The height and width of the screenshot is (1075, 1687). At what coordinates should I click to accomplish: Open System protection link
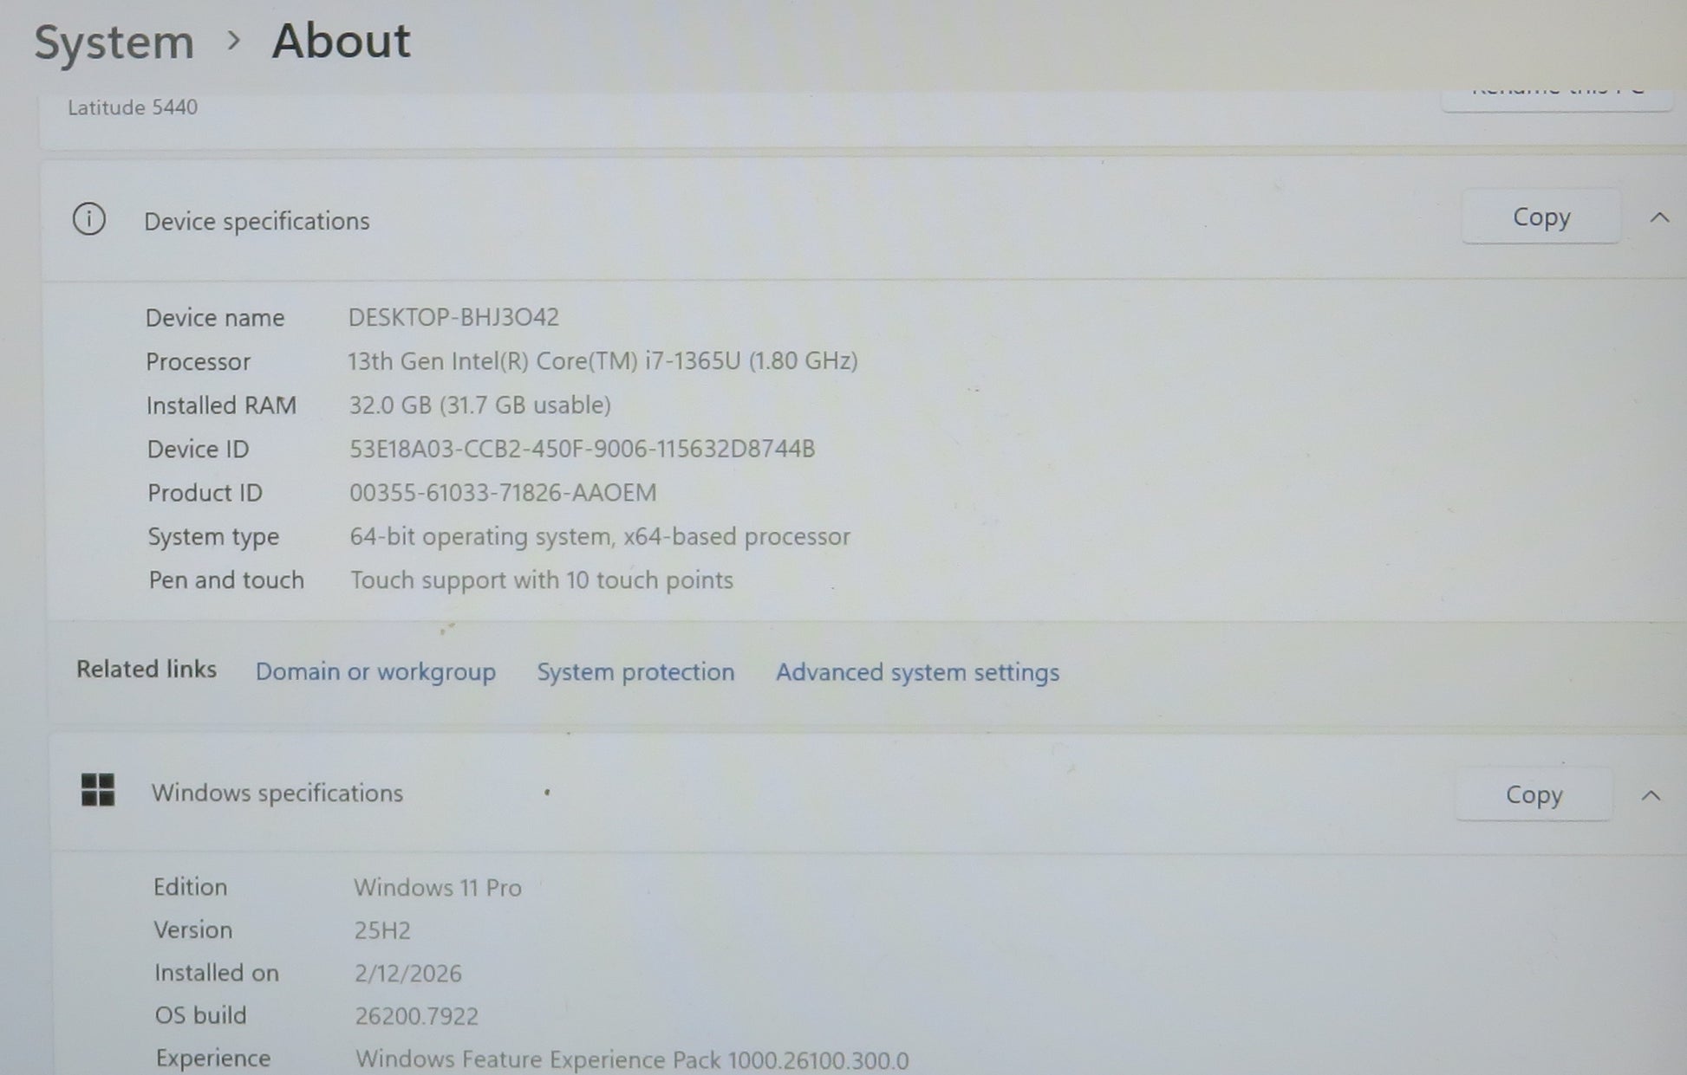pos(635,672)
